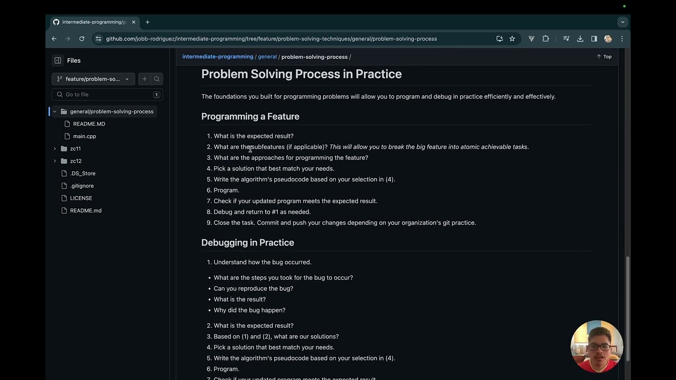Click 'Can you reproduce the bug?' bullet

point(253,289)
